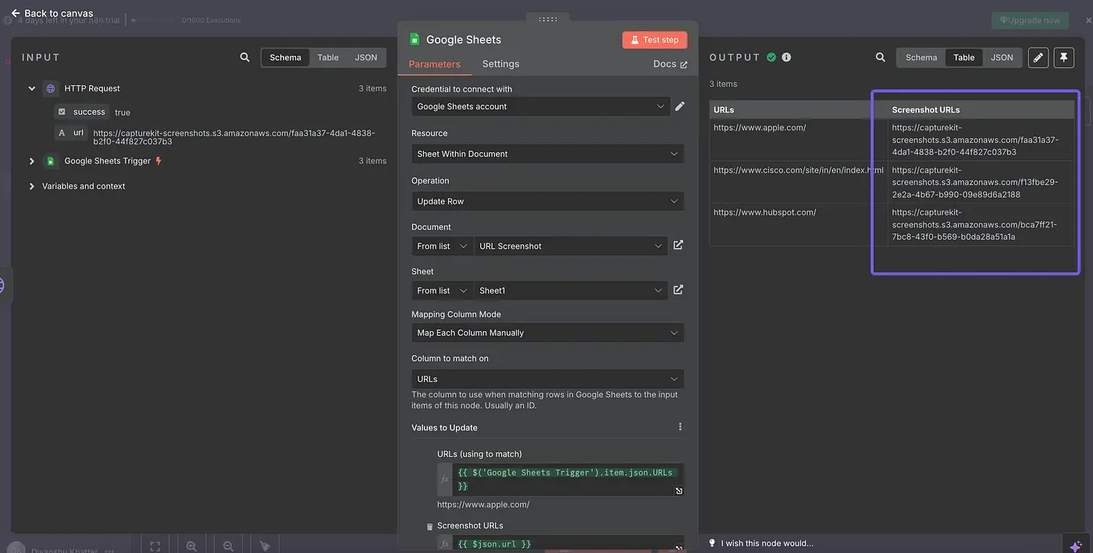Viewport: 1093px width, 553px height.
Task: Pin the output data
Action: pos(1063,57)
